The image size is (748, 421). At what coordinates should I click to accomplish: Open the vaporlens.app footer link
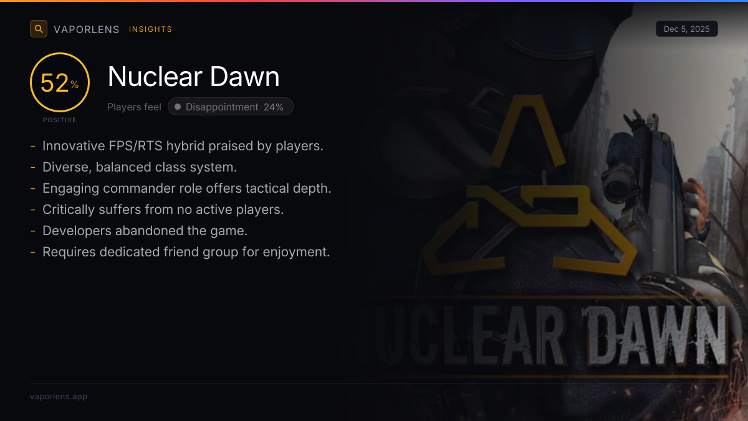(x=59, y=396)
